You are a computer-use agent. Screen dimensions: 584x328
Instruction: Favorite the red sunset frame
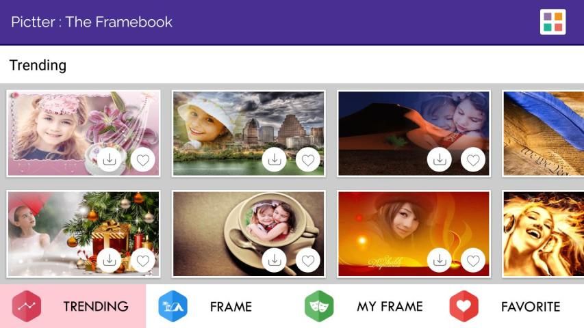473,260
